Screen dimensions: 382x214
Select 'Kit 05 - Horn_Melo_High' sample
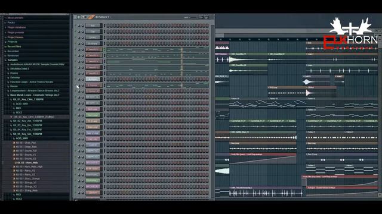tap(29, 166)
